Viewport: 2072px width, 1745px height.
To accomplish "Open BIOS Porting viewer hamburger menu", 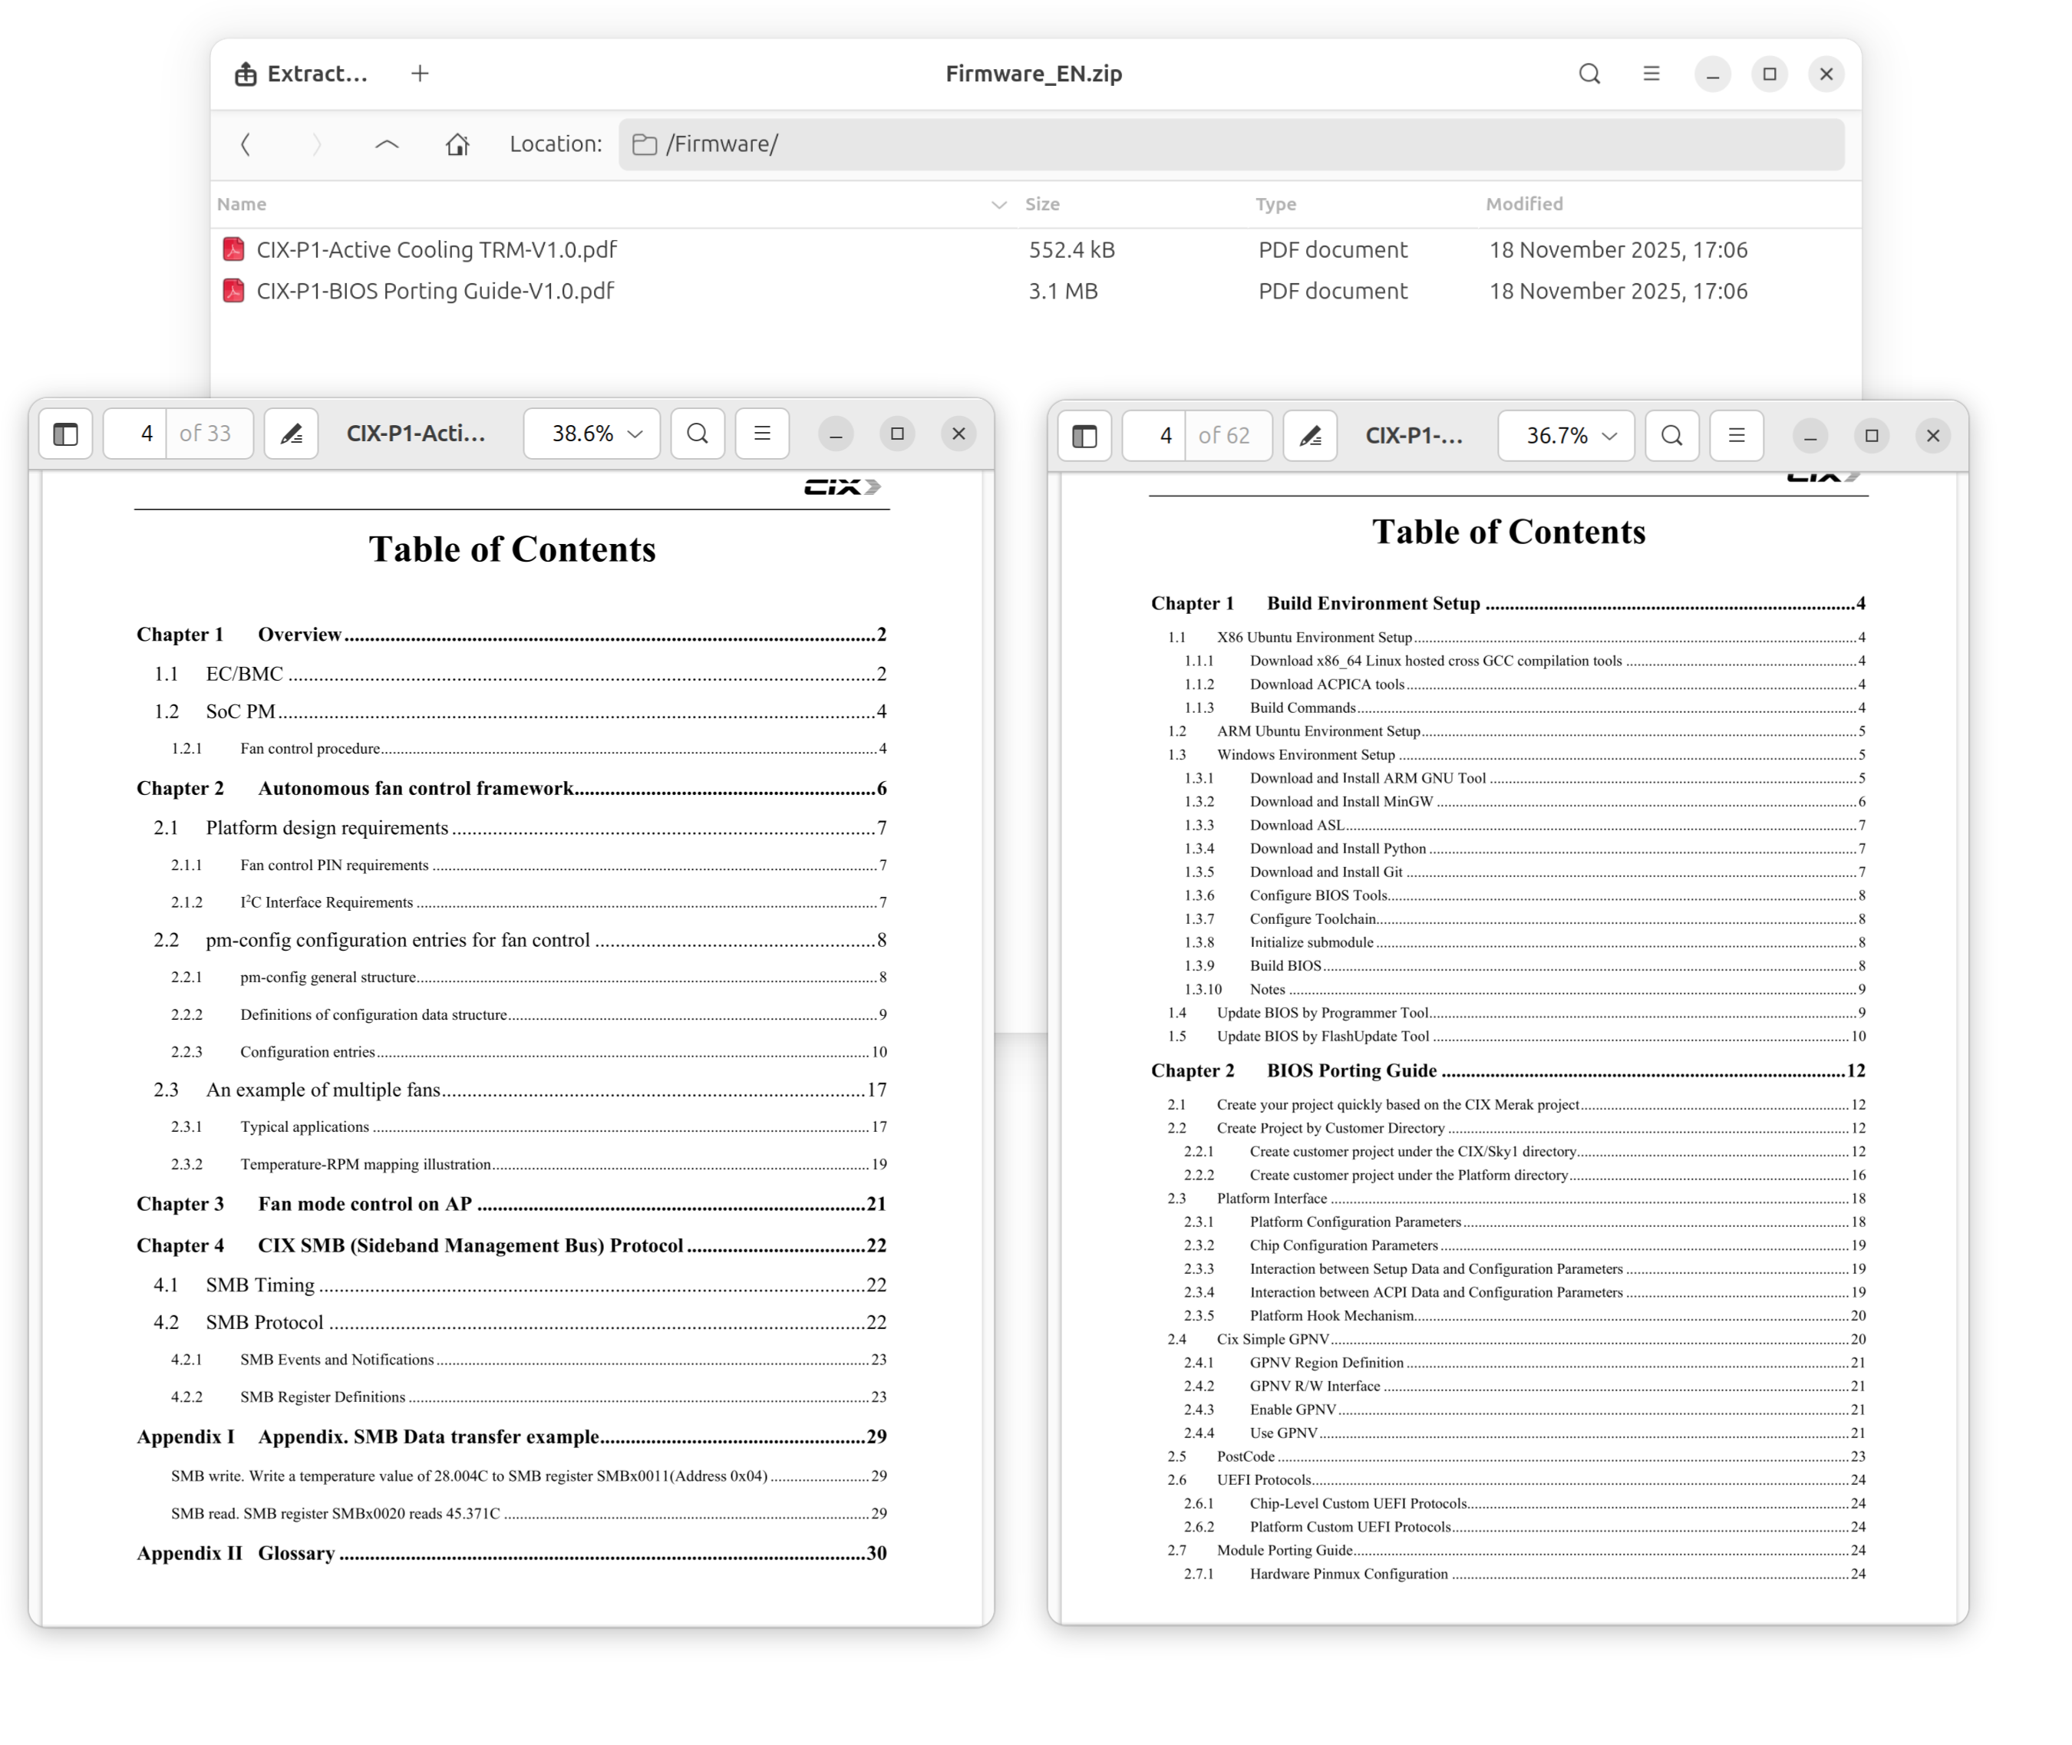I will pos(1736,436).
